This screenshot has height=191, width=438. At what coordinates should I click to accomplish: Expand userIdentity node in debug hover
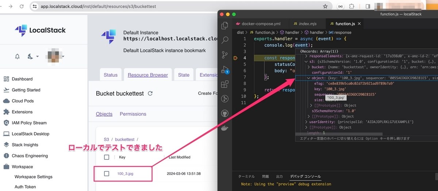306,122
